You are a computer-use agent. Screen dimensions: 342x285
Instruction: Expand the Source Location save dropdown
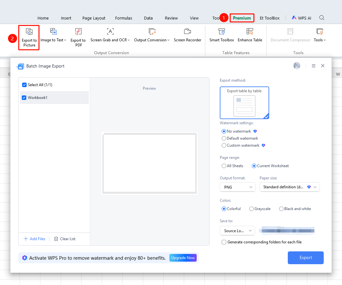point(237,231)
